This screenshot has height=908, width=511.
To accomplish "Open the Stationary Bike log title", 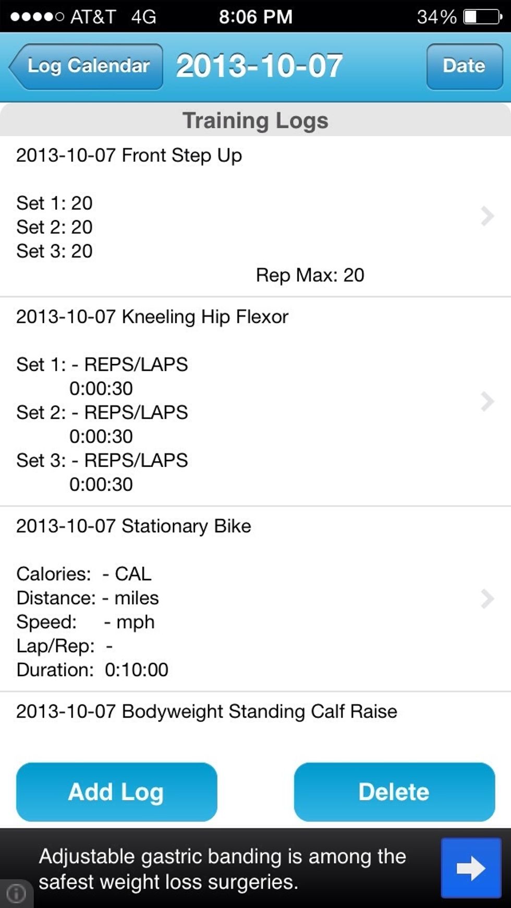I will pos(133,526).
